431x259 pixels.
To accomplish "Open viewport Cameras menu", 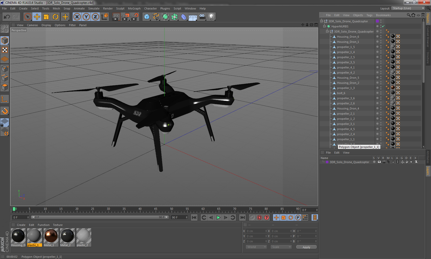I will [x=32, y=25].
